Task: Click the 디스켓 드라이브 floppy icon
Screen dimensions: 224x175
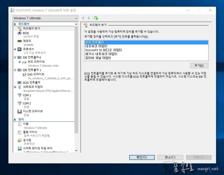Action: tap(19, 111)
